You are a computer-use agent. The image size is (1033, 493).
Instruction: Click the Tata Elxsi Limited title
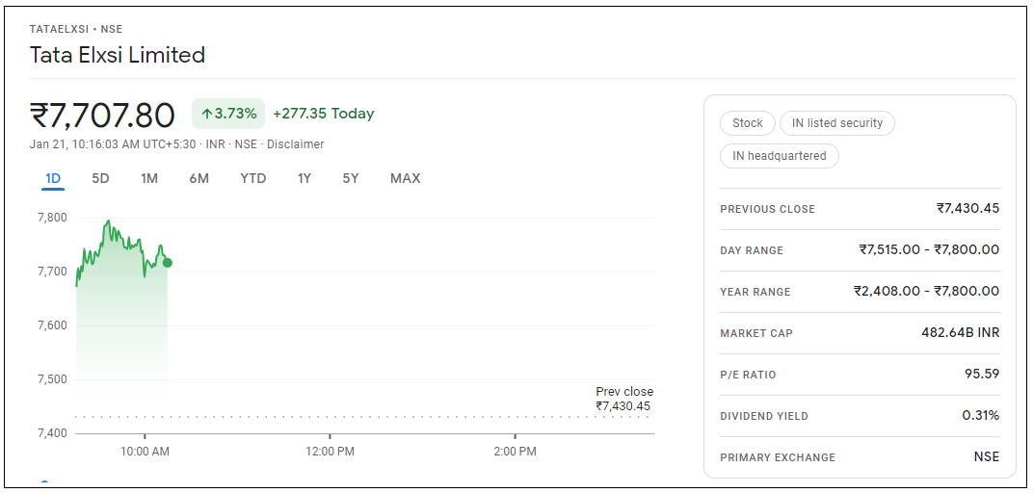click(118, 55)
